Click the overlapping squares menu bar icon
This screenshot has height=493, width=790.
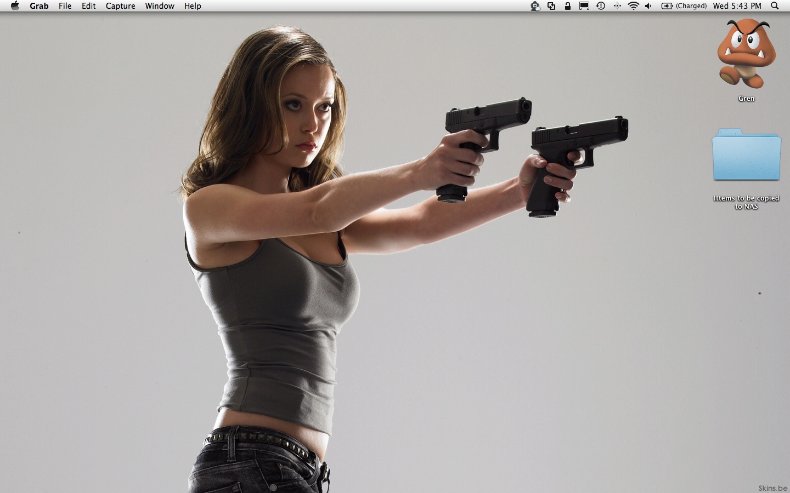click(x=551, y=6)
